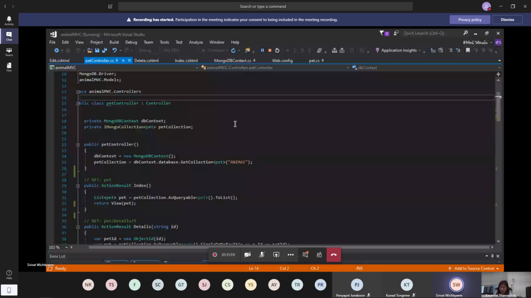Dismiss the recording notification banner
The image size is (531, 298).
[x=507, y=20]
